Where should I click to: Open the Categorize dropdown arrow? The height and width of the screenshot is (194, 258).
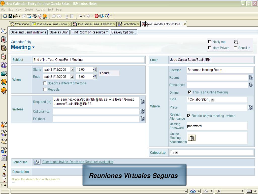(x=176, y=153)
